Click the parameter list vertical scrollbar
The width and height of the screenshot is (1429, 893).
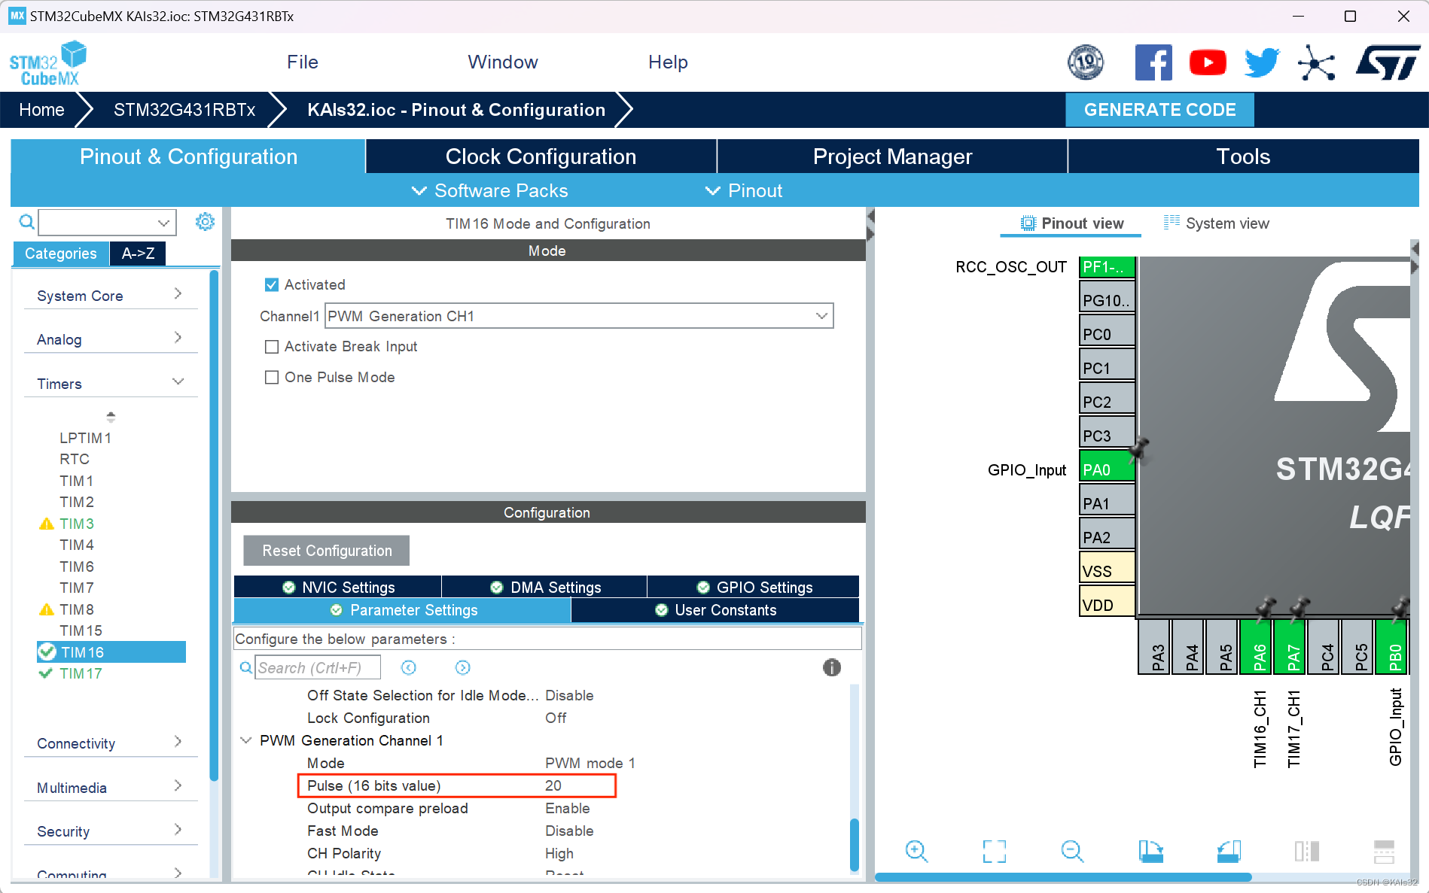[854, 844]
